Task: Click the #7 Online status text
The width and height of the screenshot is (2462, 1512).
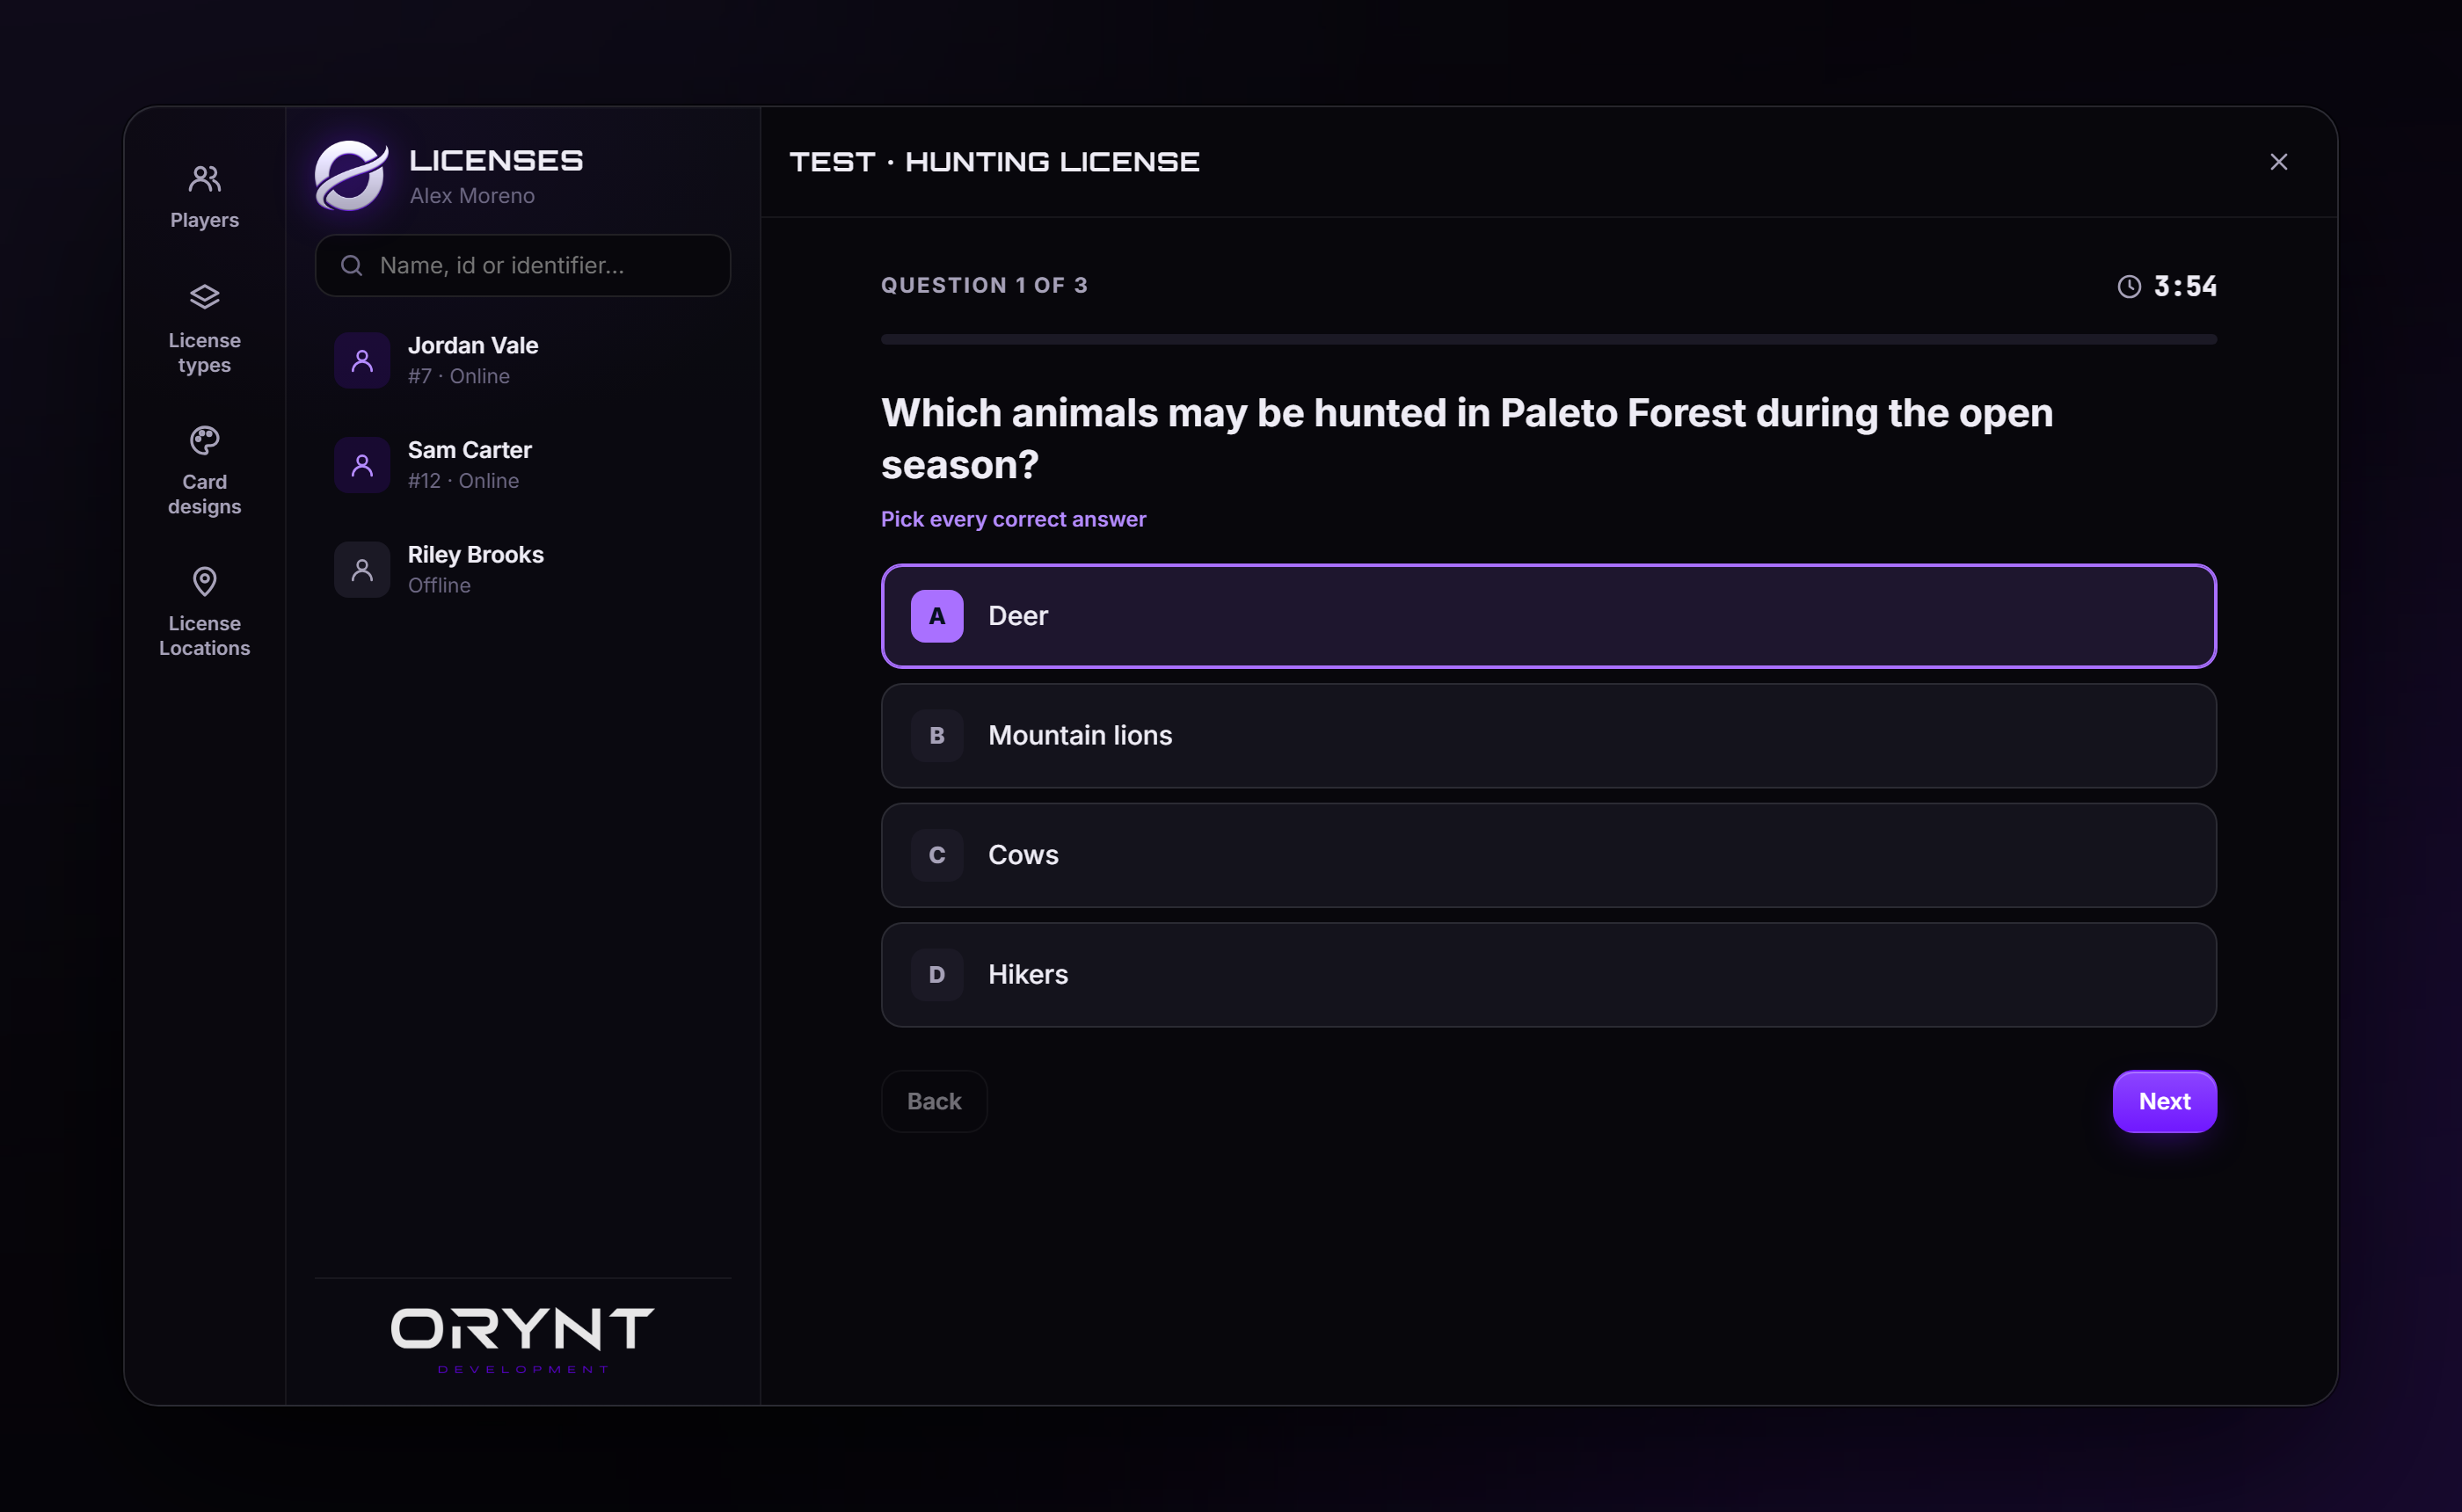Action: pyautogui.click(x=458, y=376)
